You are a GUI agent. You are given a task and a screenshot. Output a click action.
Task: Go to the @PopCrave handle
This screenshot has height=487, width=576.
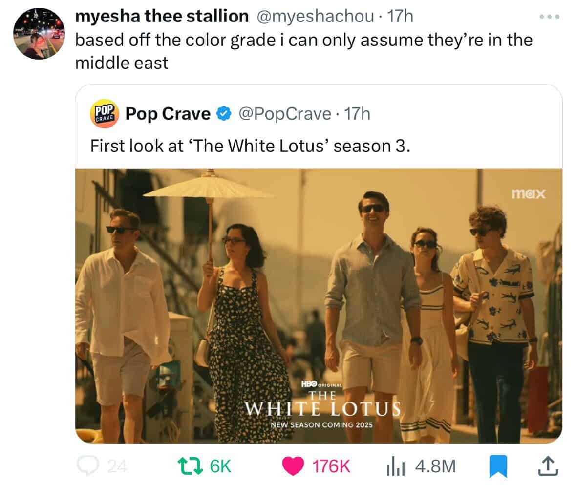(x=284, y=114)
